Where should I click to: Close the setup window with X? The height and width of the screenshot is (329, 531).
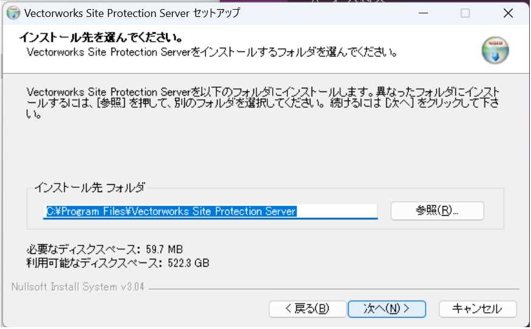tap(508, 13)
